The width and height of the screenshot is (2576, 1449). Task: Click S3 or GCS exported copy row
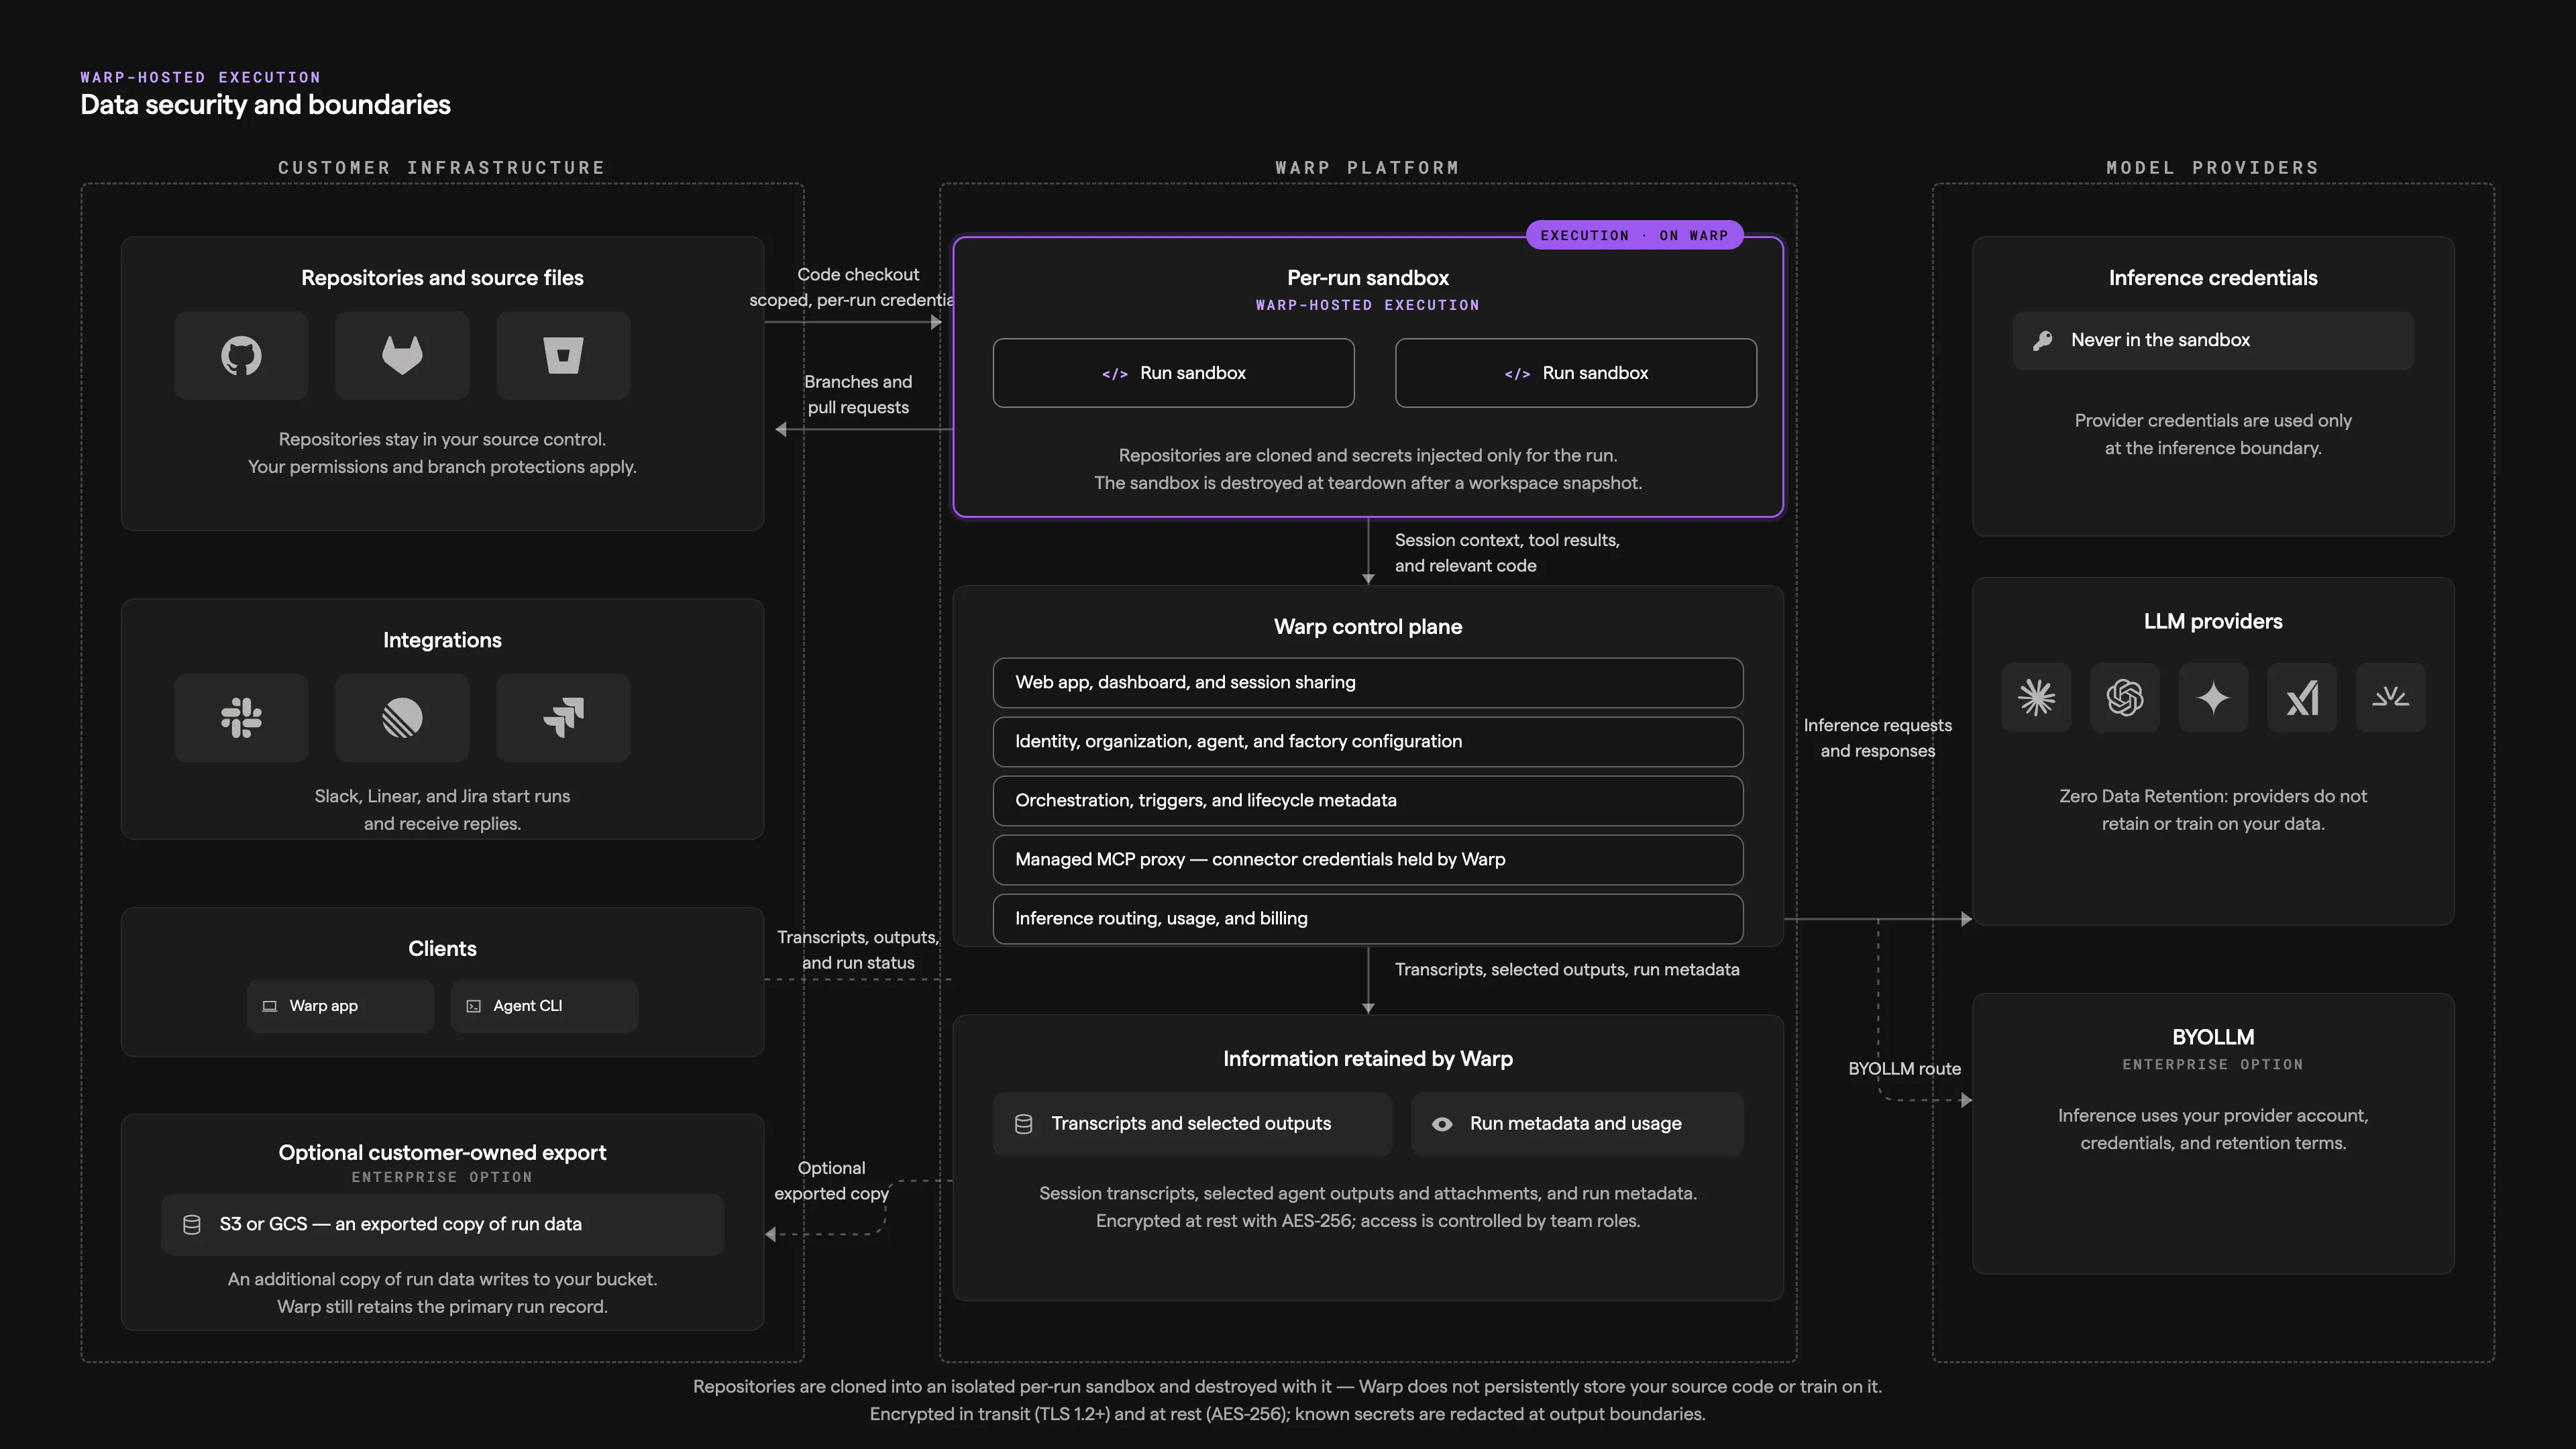pos(442,1225)
